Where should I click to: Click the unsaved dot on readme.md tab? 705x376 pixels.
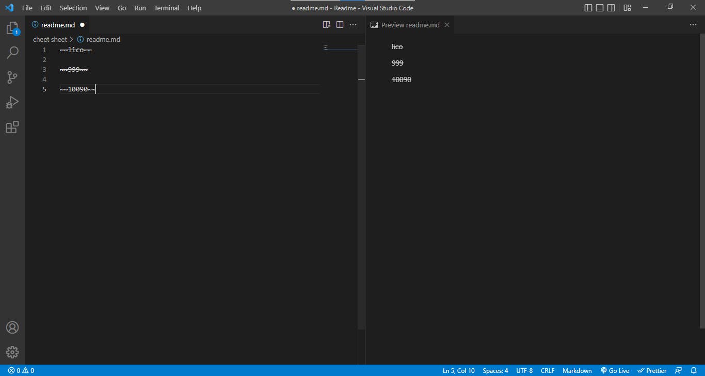pos(82,25)
